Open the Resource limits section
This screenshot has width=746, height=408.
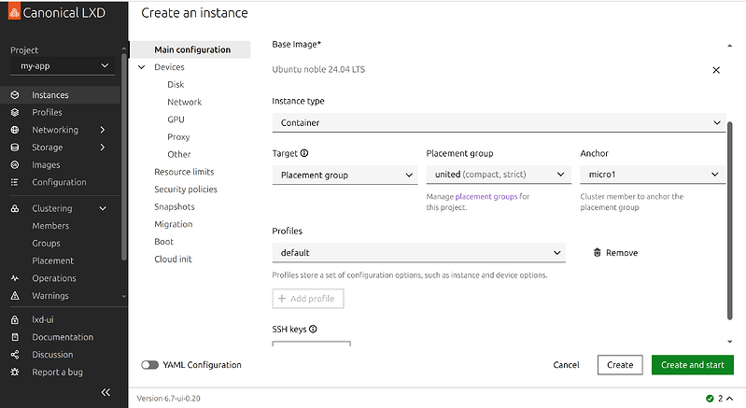tap(184, 172)
